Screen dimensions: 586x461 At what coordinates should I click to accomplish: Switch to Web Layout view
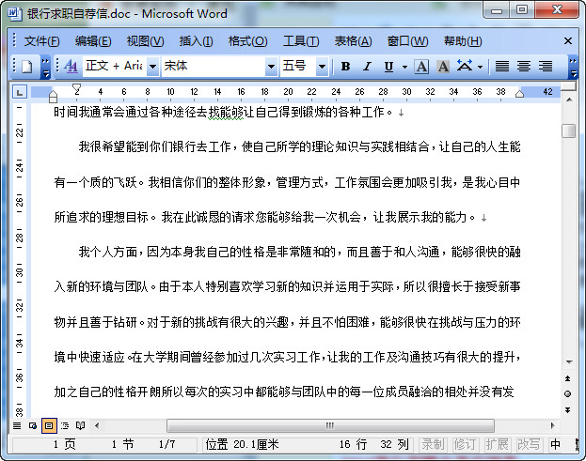click(x=33, y=425)
